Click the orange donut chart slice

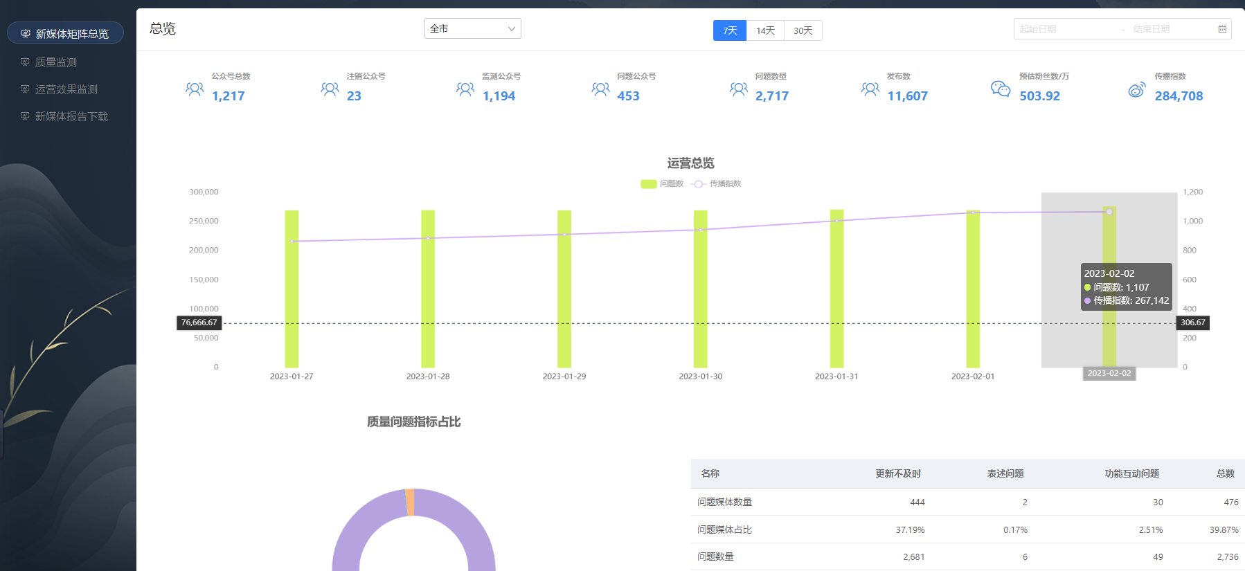(x=410, y=502)
